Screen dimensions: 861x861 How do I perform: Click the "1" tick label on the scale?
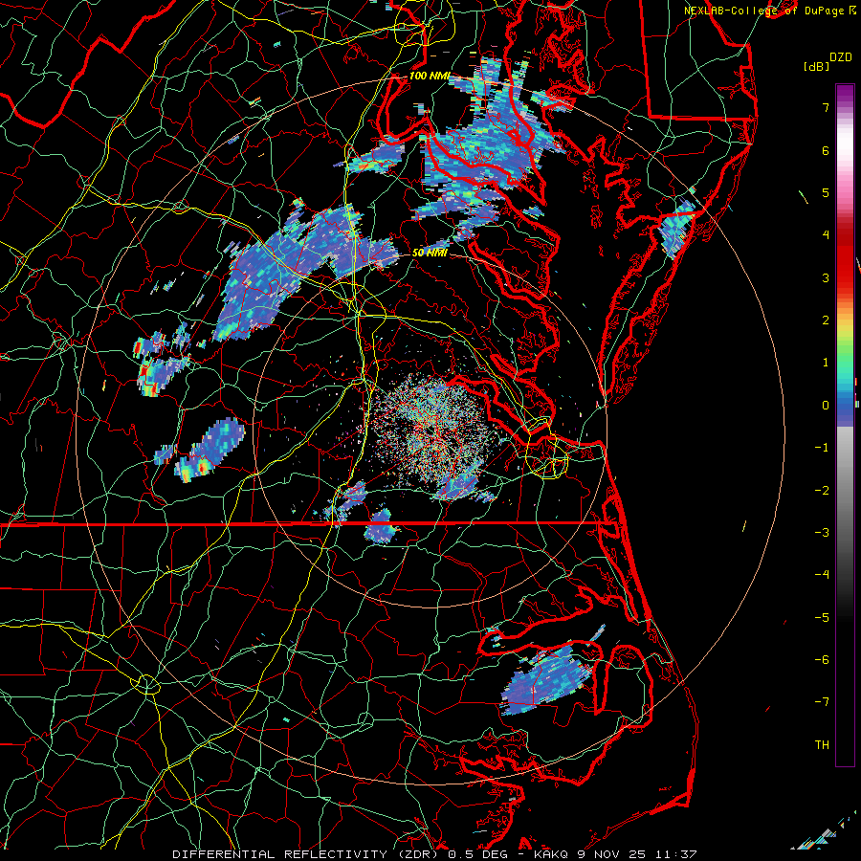[826, 363]
